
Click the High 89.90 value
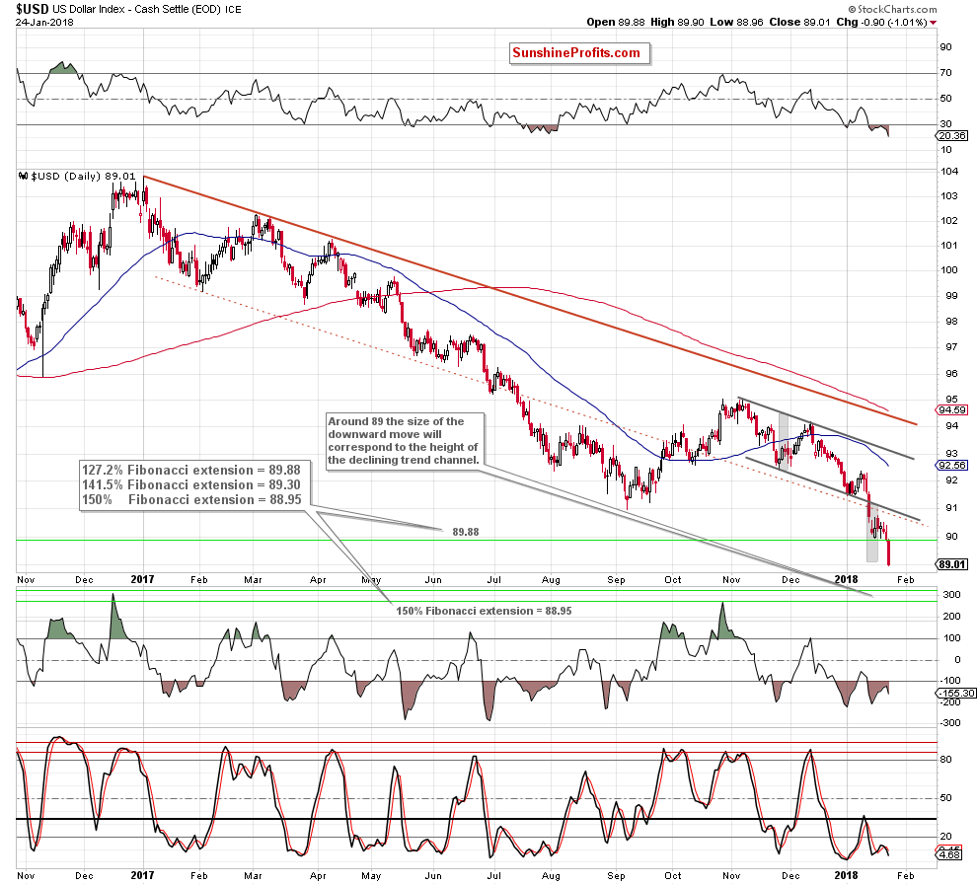point(677,23)
